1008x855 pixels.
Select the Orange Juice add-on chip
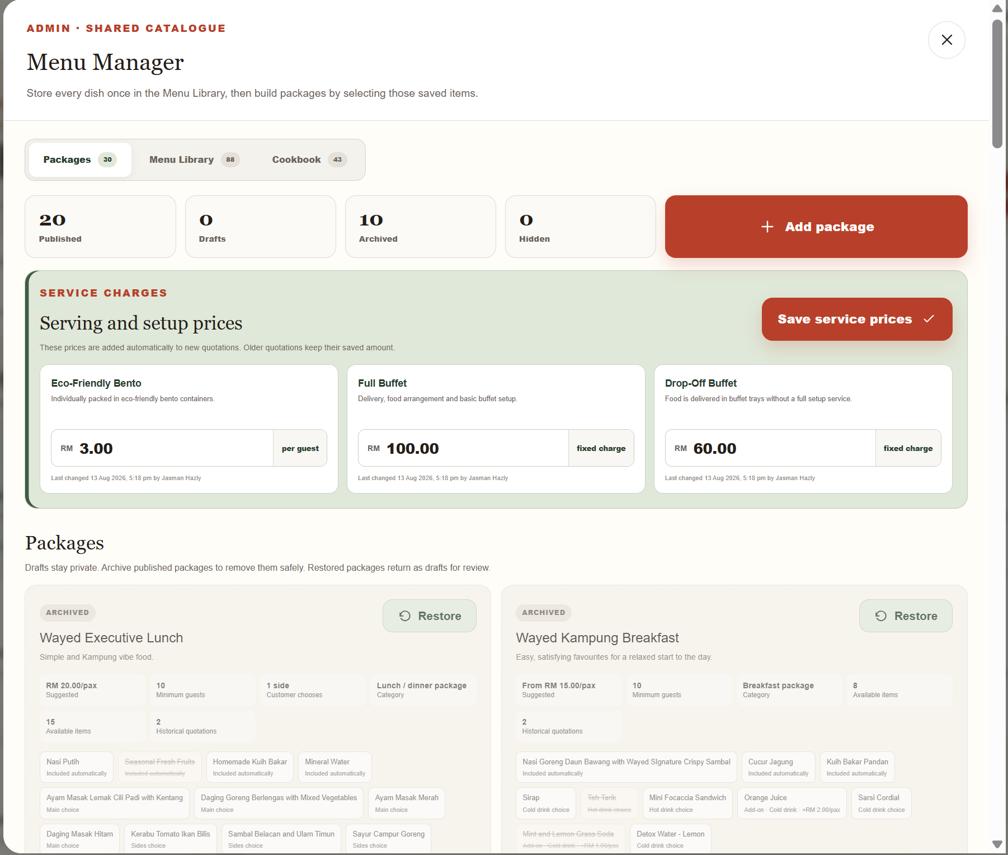coord(792,803)
